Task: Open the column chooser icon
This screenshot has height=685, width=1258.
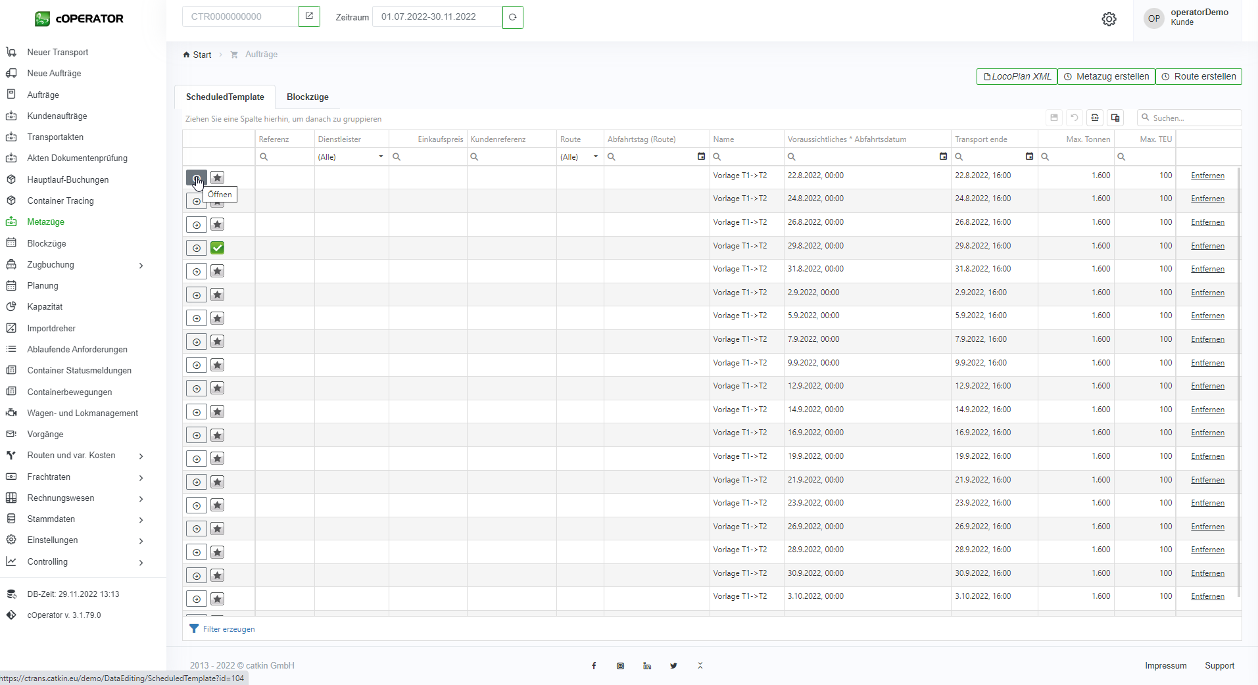Action: [x=1115, y=118]
